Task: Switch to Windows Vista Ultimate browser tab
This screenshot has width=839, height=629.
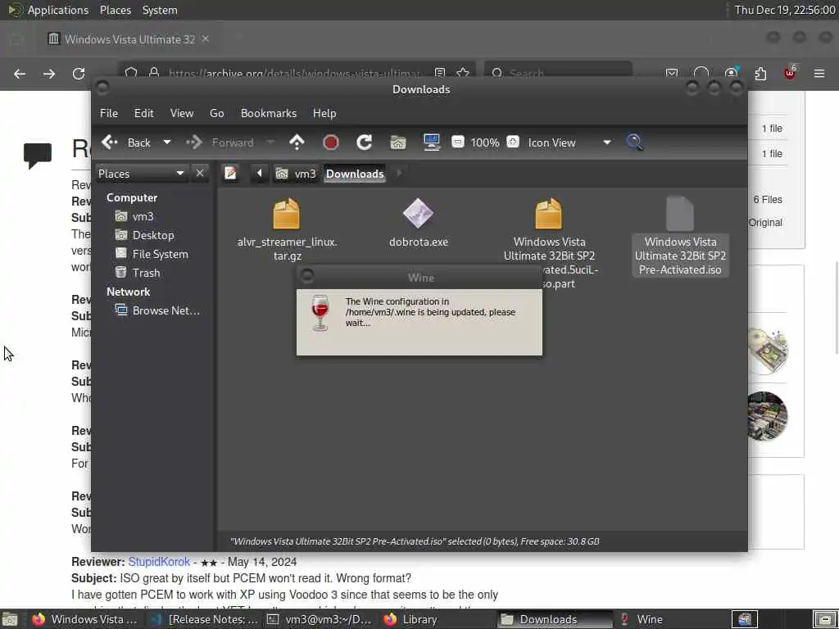Action: click(x=129, y=39)
